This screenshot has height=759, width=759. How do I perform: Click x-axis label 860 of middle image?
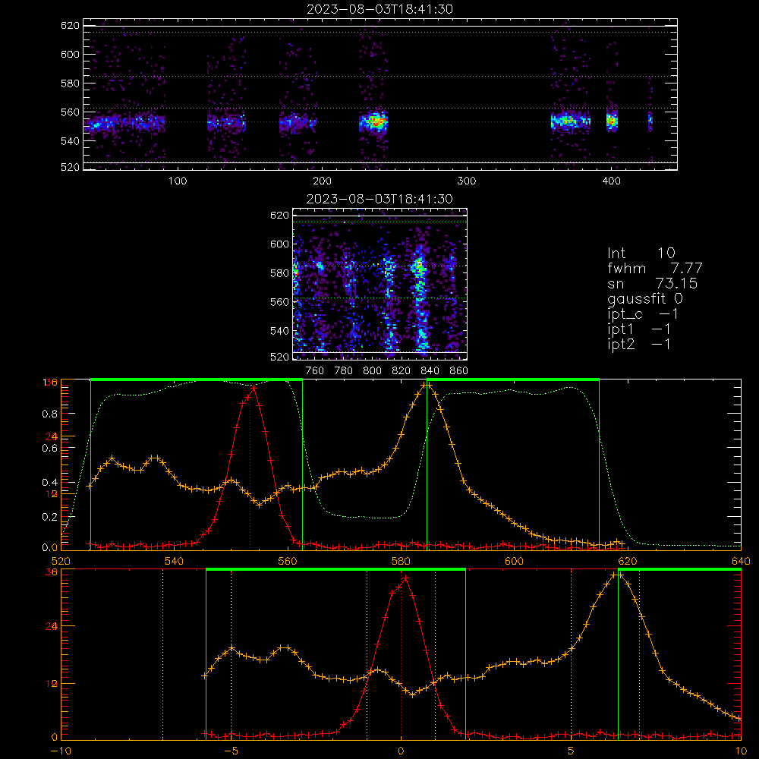coord(459,371)
